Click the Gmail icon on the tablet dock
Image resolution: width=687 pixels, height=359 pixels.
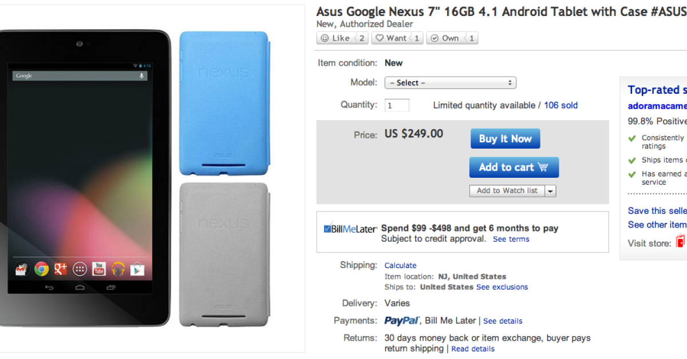(x=22, y=269)
